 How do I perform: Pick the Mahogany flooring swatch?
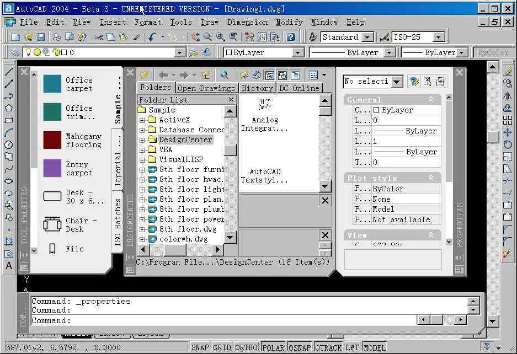pyautogui.click(x=52, y=140)
